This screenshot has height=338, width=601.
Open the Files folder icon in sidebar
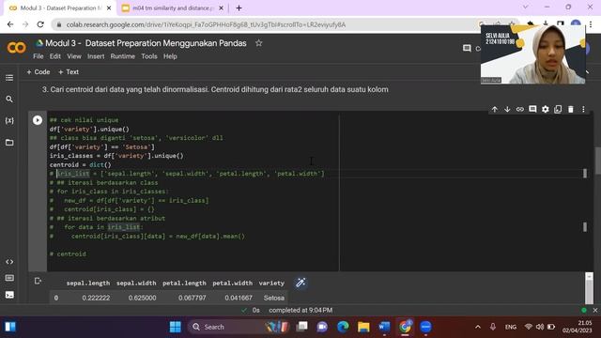click(9, 143)
